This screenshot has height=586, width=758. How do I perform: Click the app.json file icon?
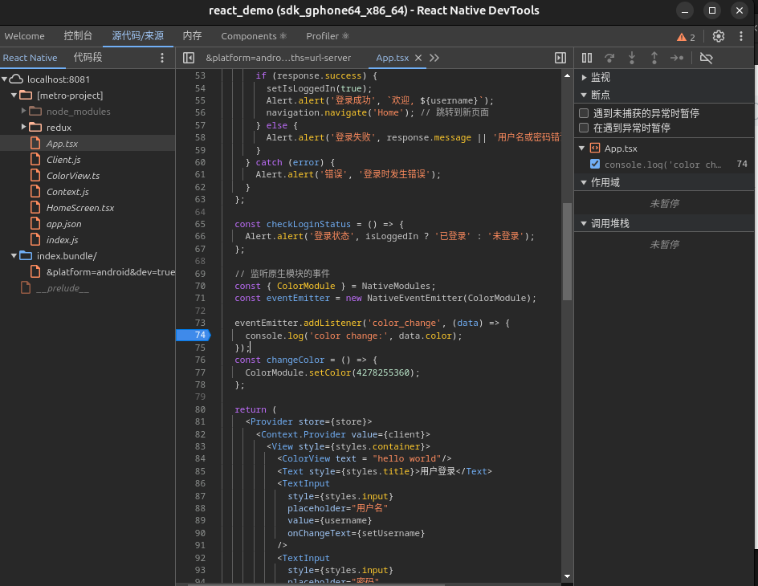pyautogui.click(x=35, y=224)
